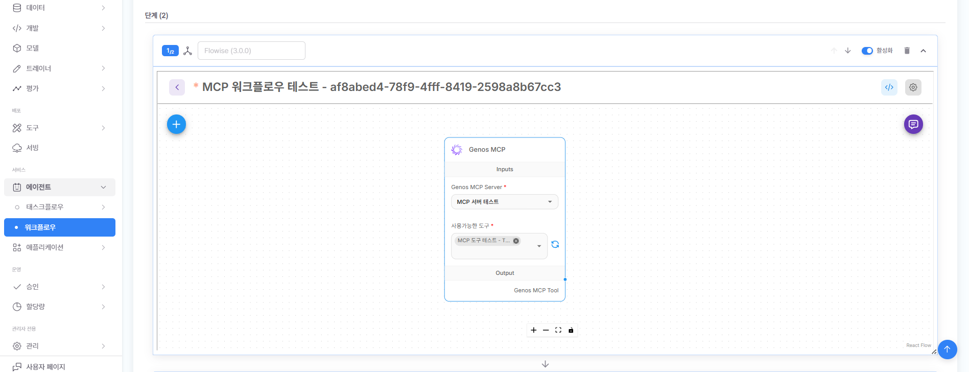Toggle the 활성화 switch off
Image resolution: width=969 pixels, height=372 pixels.
[x=867, y=51]
